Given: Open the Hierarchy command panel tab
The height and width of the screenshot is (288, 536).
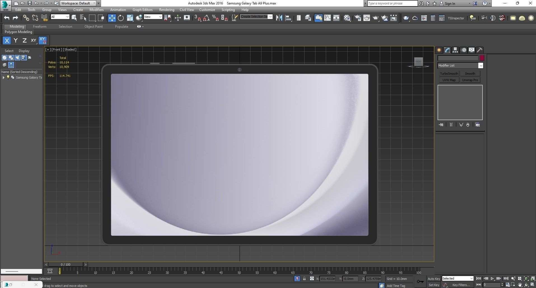Looking at the screenshot, I should point(455,50).
